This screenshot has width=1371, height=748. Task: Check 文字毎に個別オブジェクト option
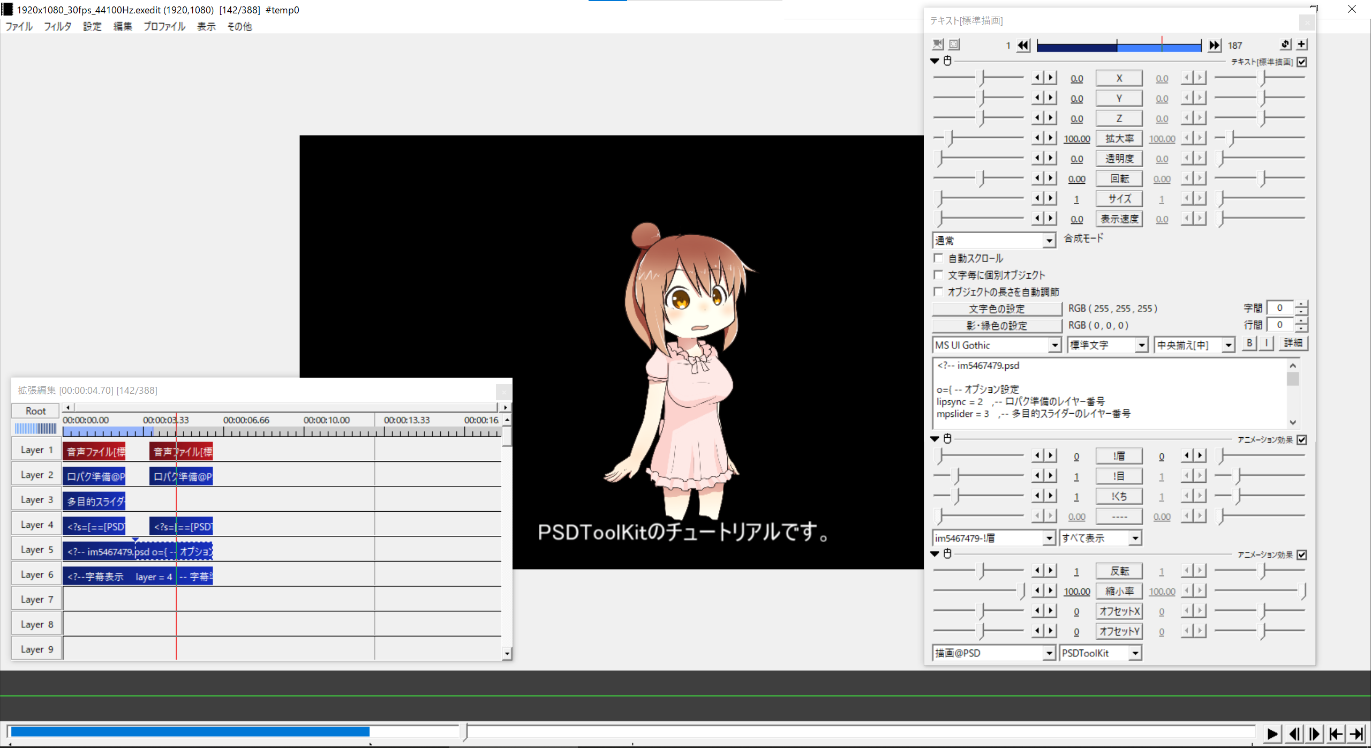click(939, 275)
